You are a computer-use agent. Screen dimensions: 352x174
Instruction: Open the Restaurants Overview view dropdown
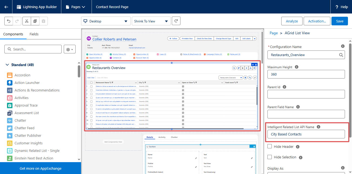tap(230, 77)
